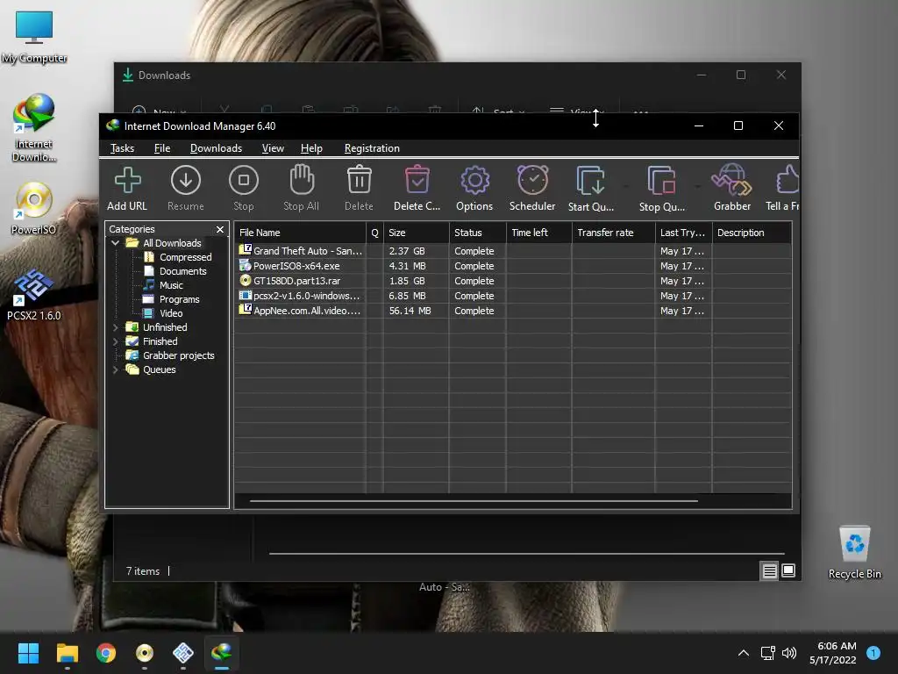Open the Downloads menu
Screen dimensions: 898x674
point(216,148)
